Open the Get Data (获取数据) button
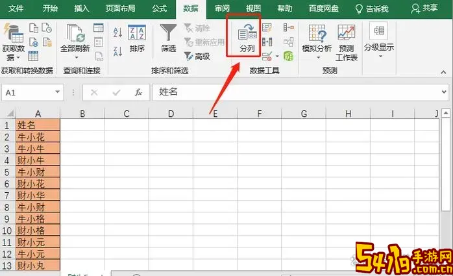 pyautogui.click(x=13, y=42)
